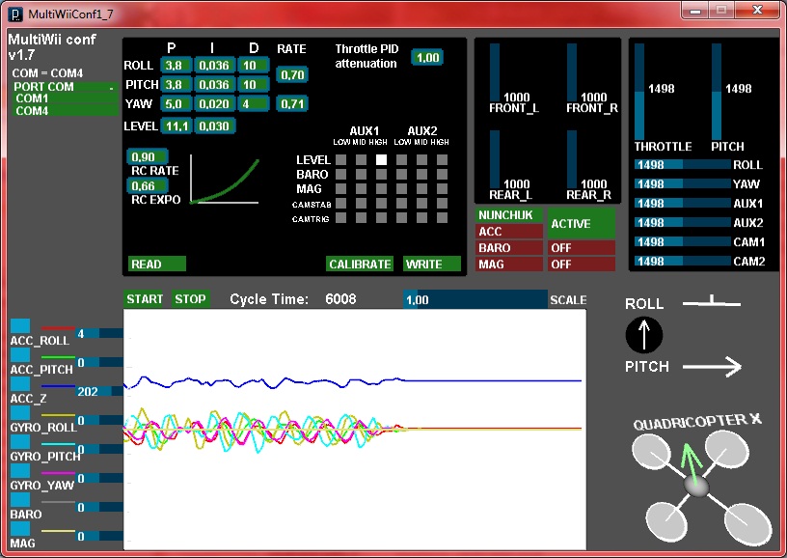Toggle the ACC_Z graph visibility square
This screenshot has width=787, height=558.
tap(19, 384)
